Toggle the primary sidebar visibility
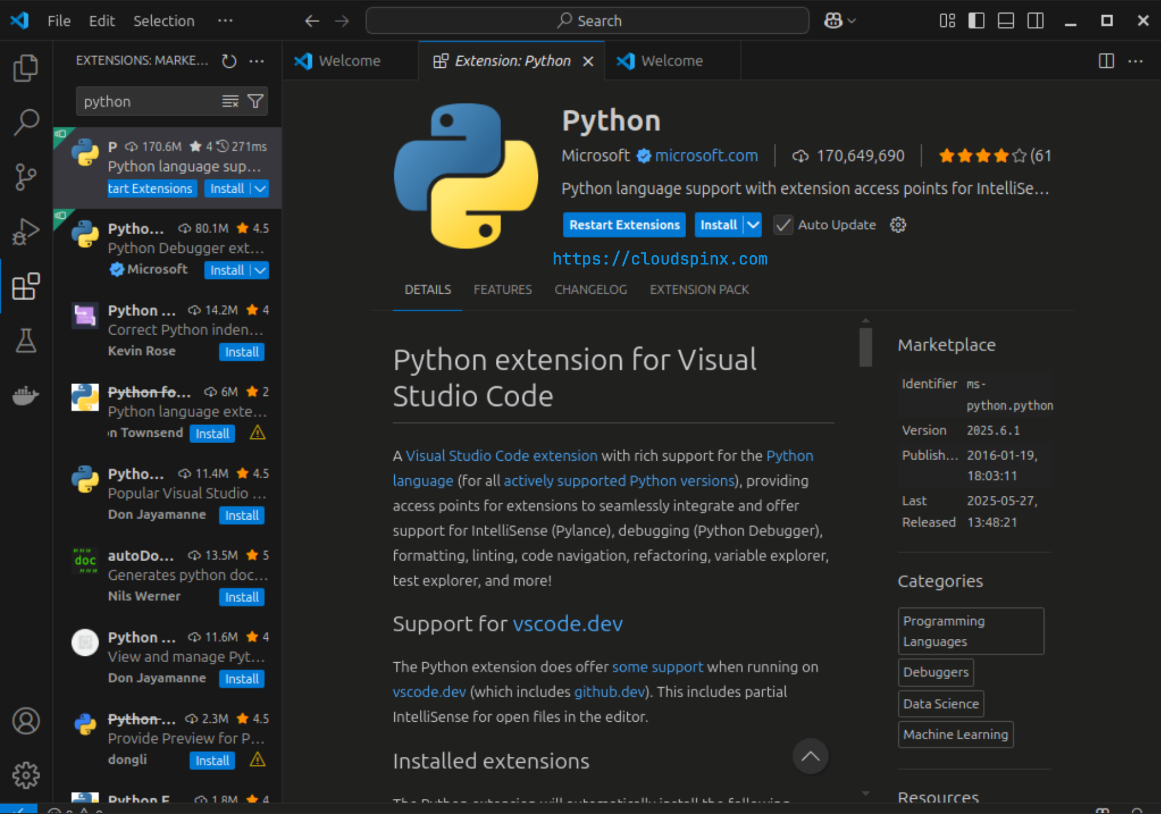Viewport: 1161px width, 814px height. (x=976, y=20)
